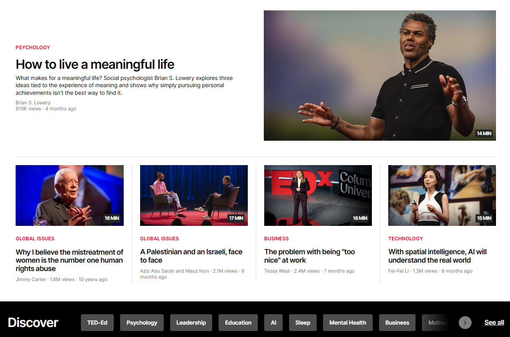Viewport: 510px width, 337px height.
Task: Click the TECHNOLOGY category label
Action: pos(406,239)
